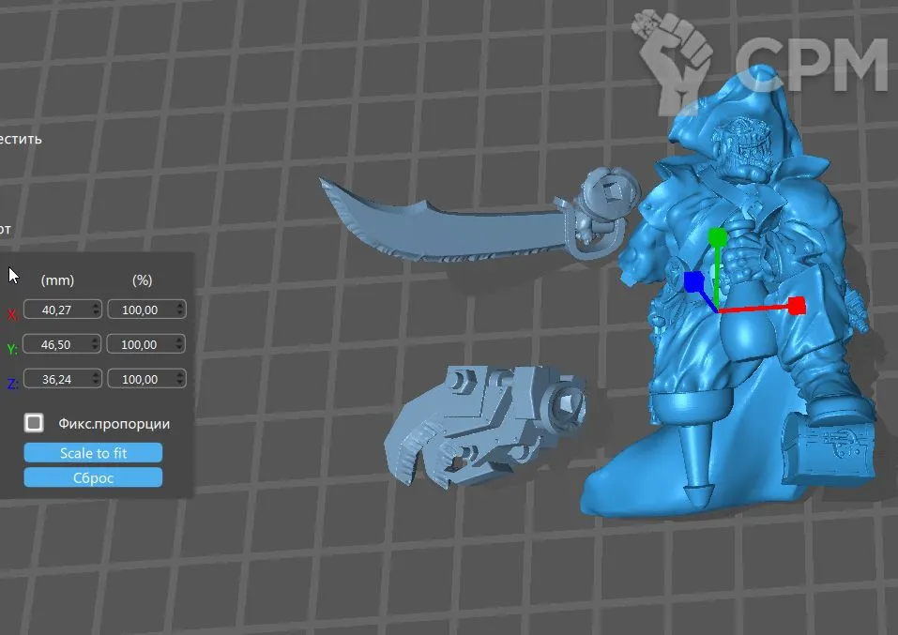Click the green Y-axis gizmo handle

pyautogui.click(x=718, y=235)
